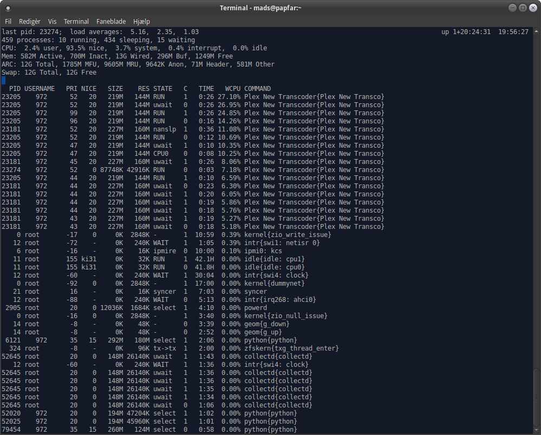Click the 'idle{idle: cpu1}' command
This screenshot has height=435, width=541.
pos(275,259)
